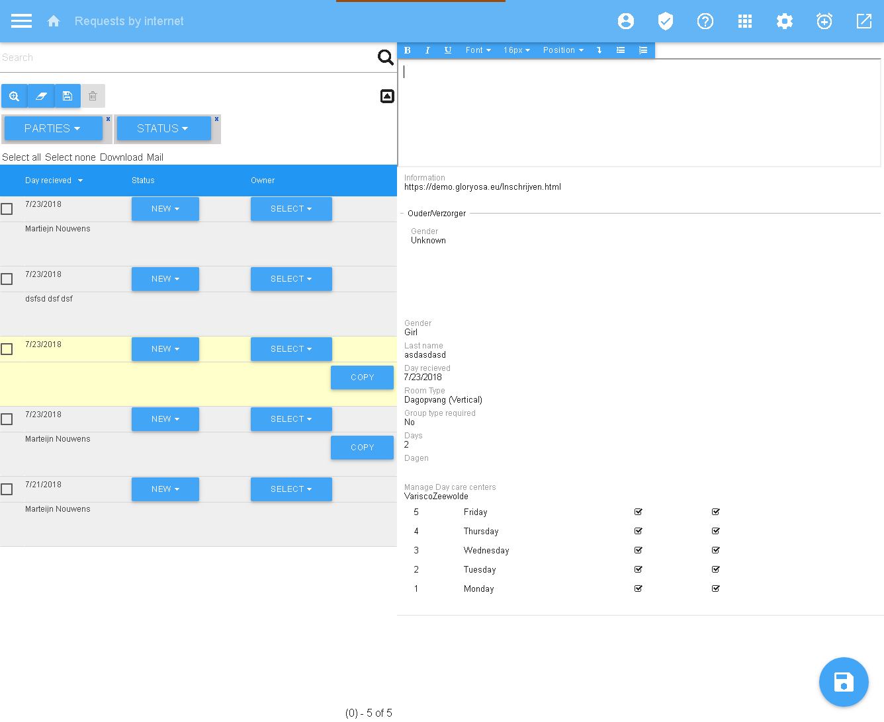Open the apps grid icon
Screen dimensions: 884x722
point(744,21)
